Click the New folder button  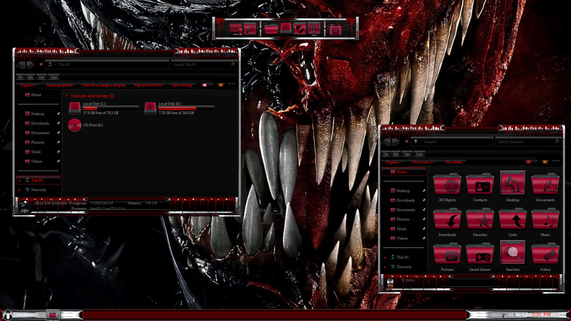454,162
